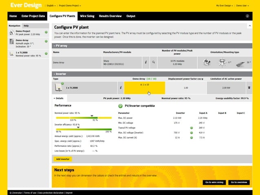Switch to the Wire Sizing tab
Viewport: 260px width, 195px height.
pos(87,16)
